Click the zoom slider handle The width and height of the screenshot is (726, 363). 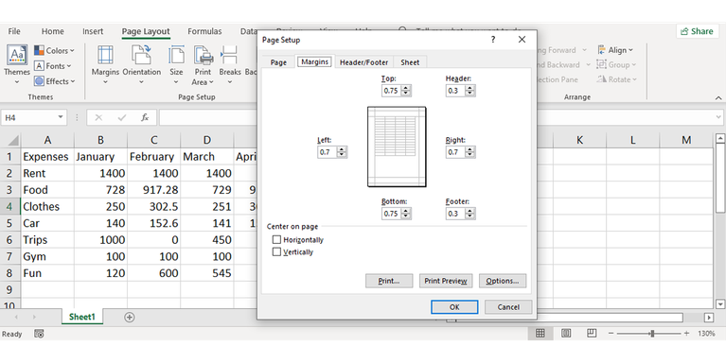tap(652, 333)
